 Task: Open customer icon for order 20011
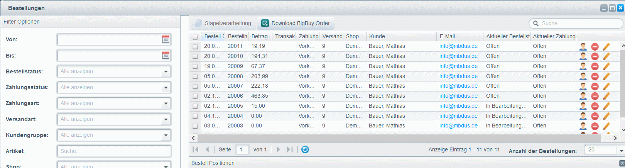coord(583,47)
